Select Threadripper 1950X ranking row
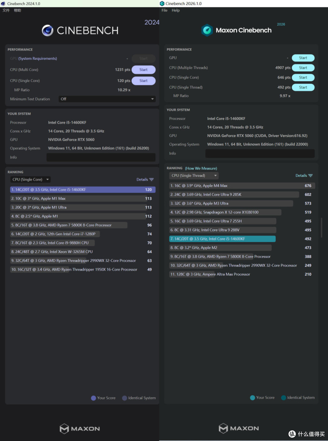Image resolution: width=328 pixels, height=441 pixels. pyautogui.click(x=83, y=269)
